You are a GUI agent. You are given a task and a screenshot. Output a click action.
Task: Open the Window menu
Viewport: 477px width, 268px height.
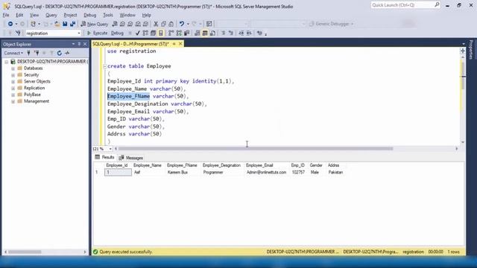[x=127, y=15]
